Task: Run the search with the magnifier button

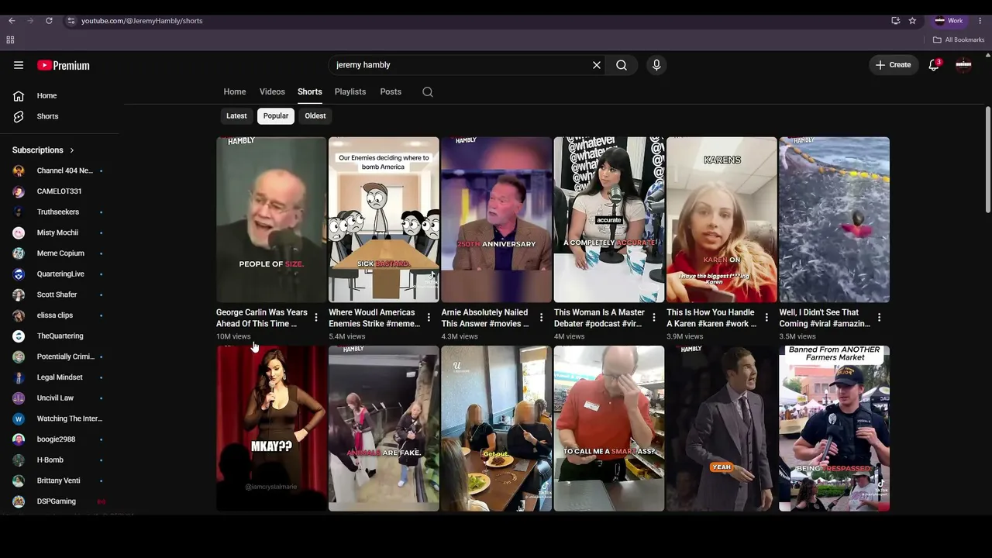Action: [x=622, y=65]
